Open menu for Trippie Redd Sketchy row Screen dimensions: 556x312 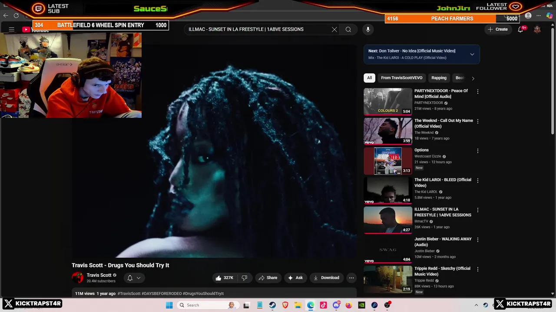tap(478, 269)
